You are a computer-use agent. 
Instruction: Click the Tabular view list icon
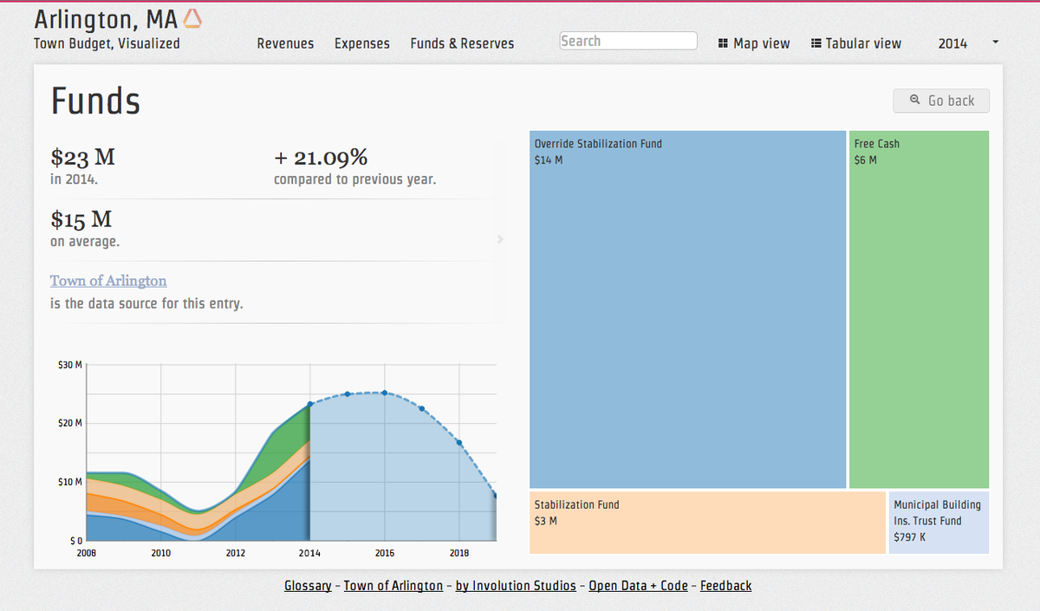pos(816,43)
